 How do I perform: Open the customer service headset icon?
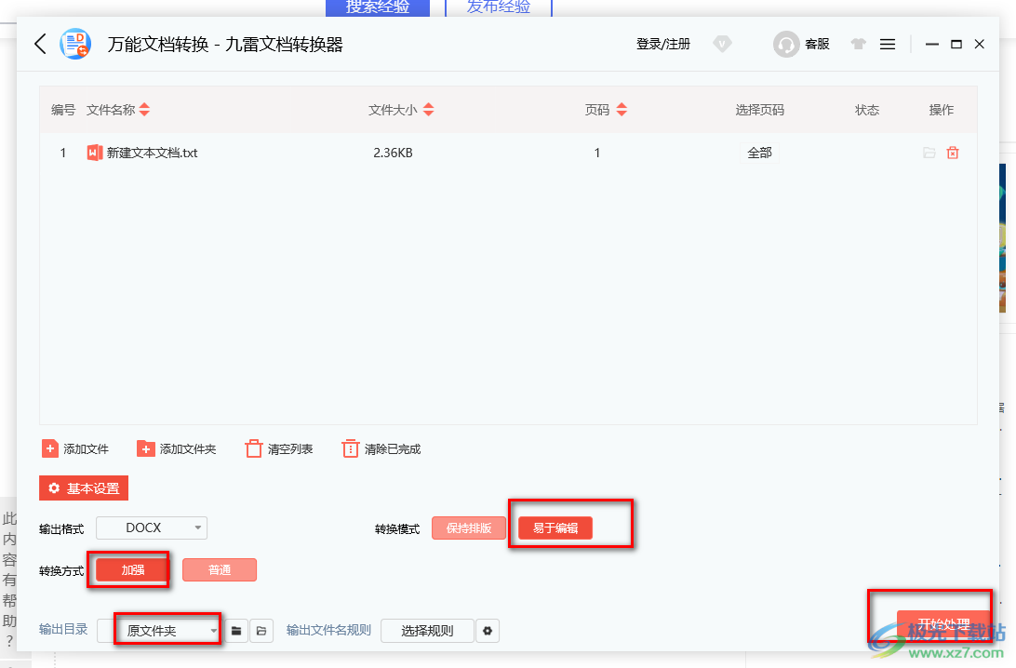coord(786,44)
